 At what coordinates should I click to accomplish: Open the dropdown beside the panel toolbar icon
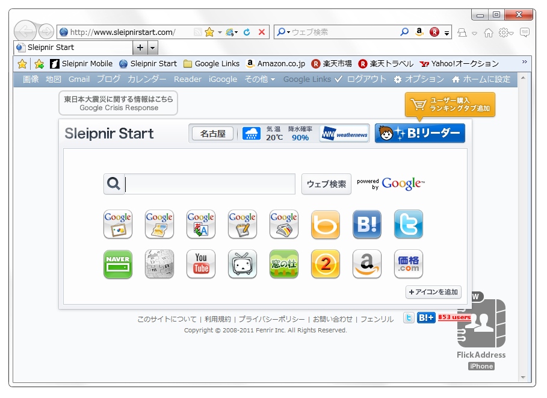pos(474,33)
